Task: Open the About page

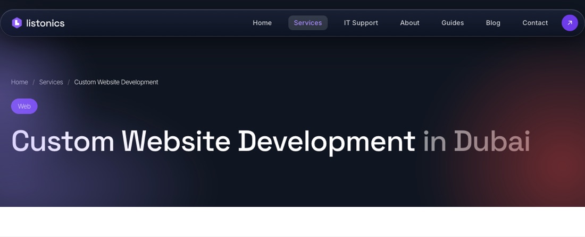Action: (410, 23)
